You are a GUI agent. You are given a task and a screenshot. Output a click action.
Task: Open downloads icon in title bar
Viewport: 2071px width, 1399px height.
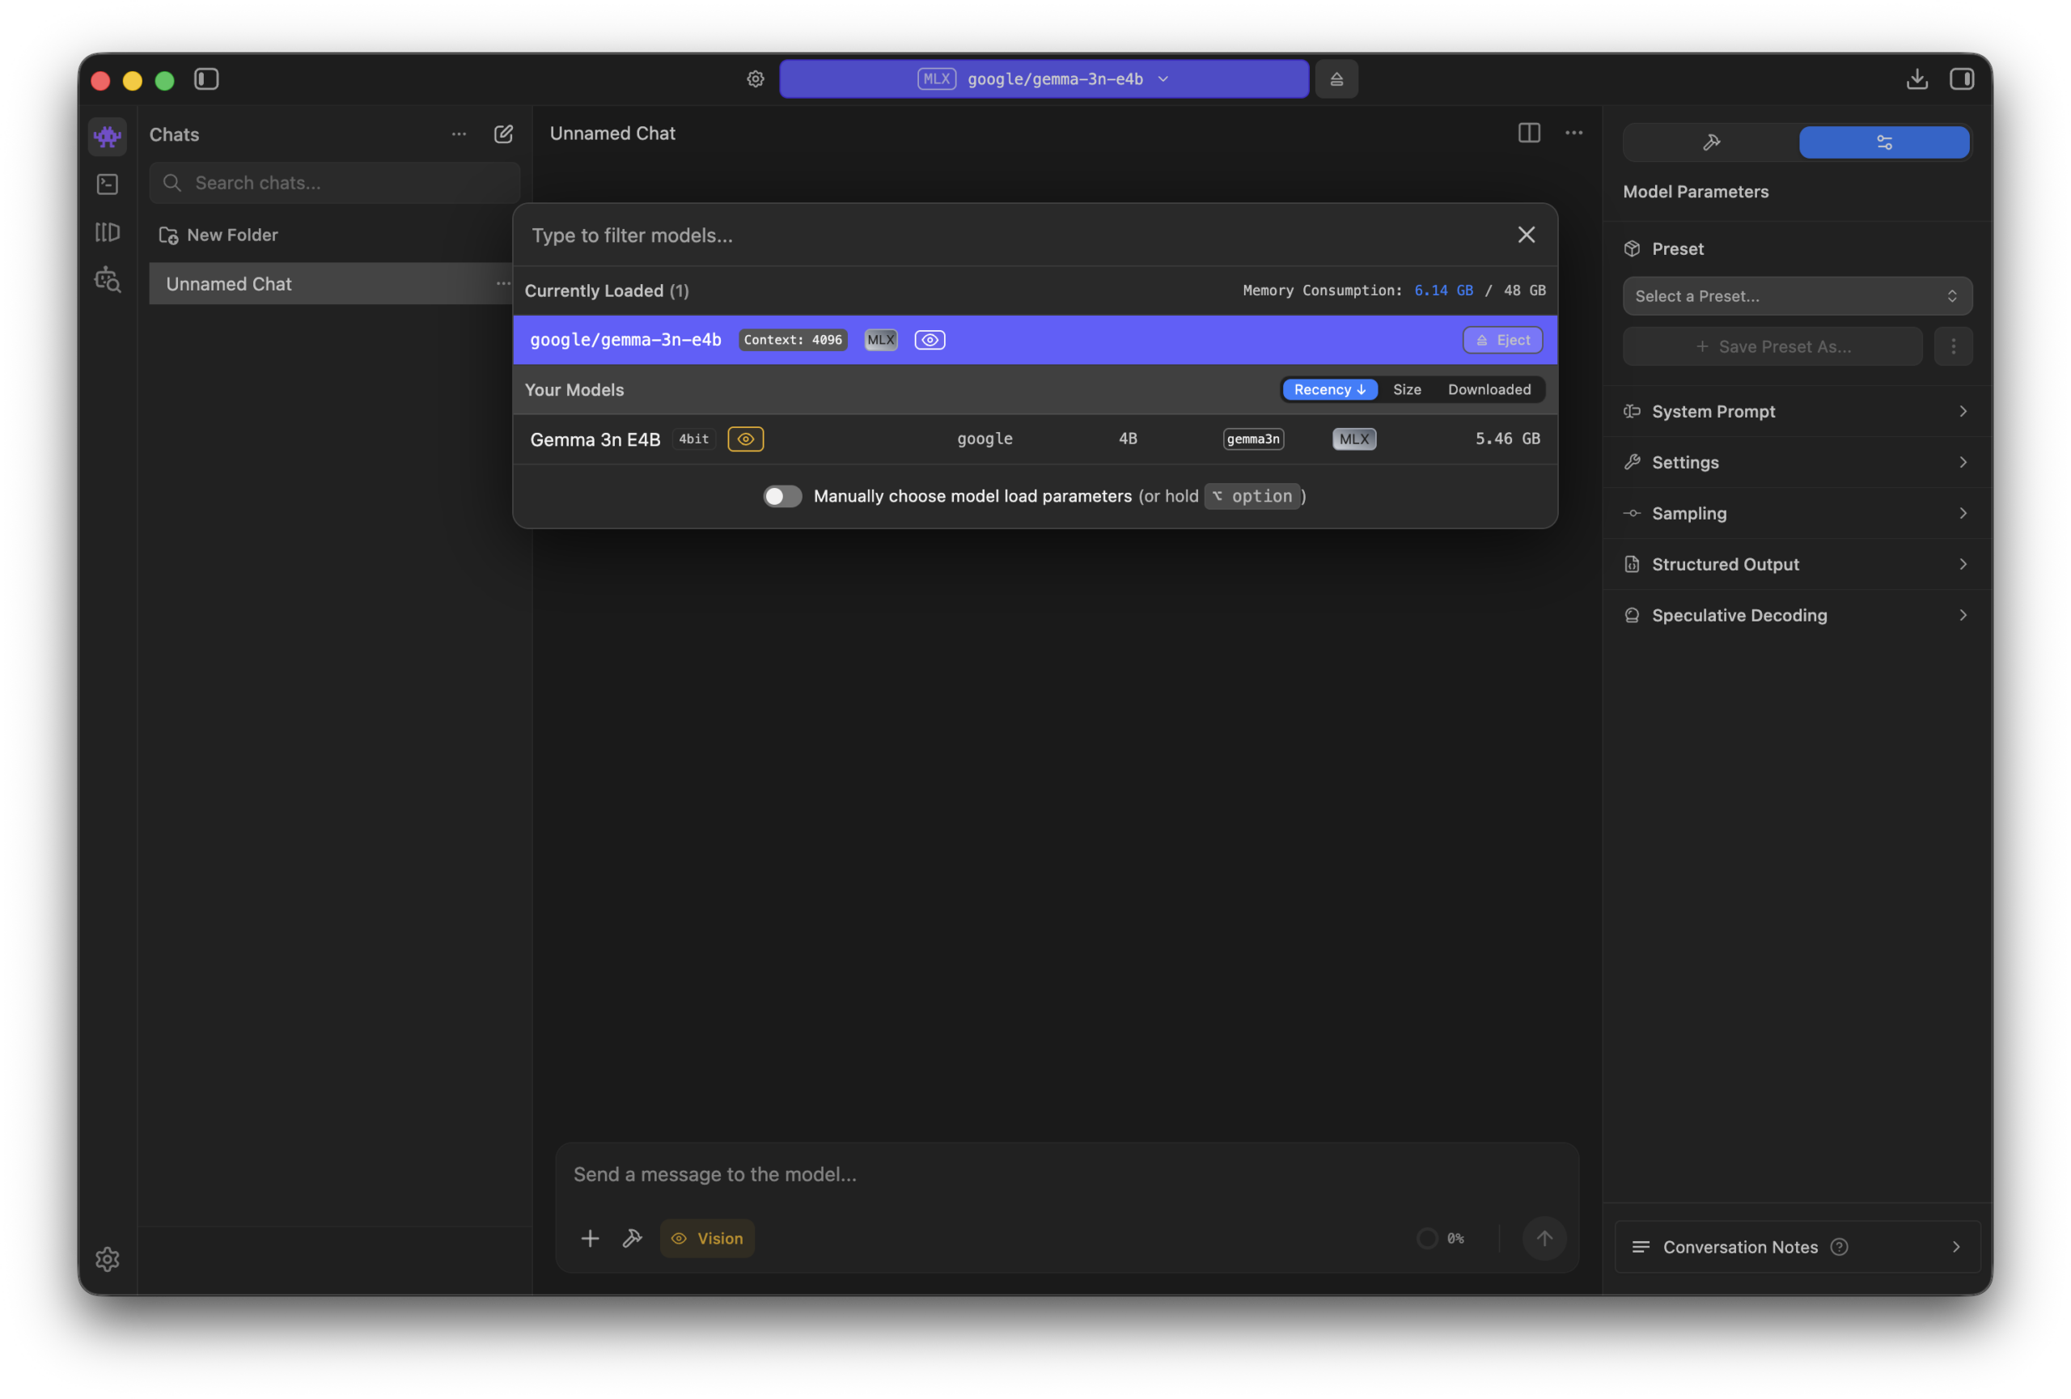click(1916, 79)
